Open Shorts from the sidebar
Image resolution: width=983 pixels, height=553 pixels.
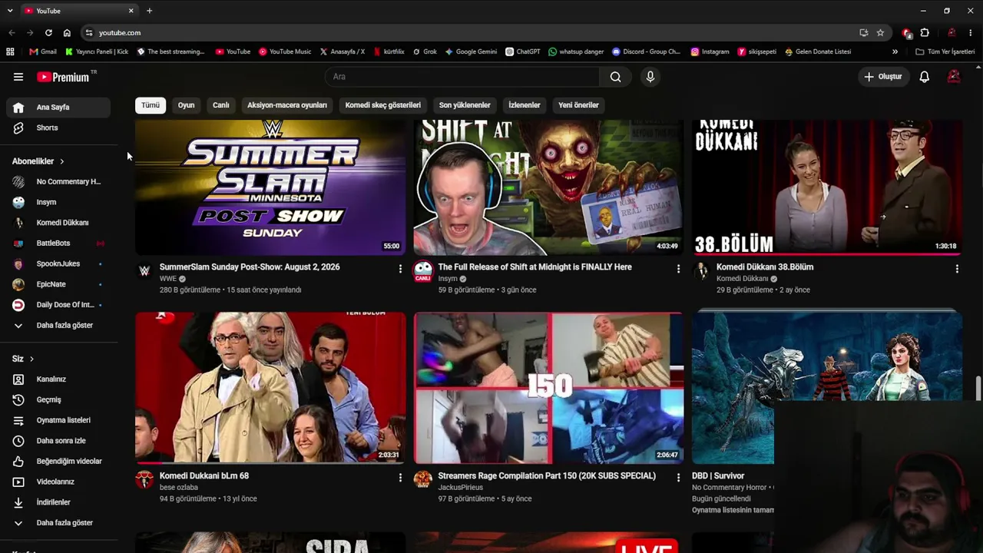[58, 127]
